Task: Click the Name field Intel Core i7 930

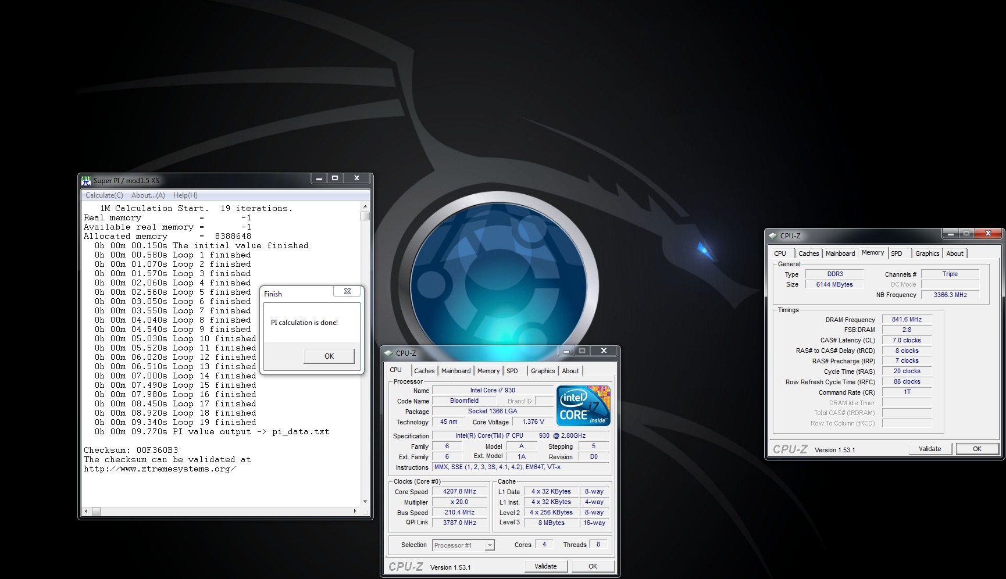Action: (x=493, y=391)
